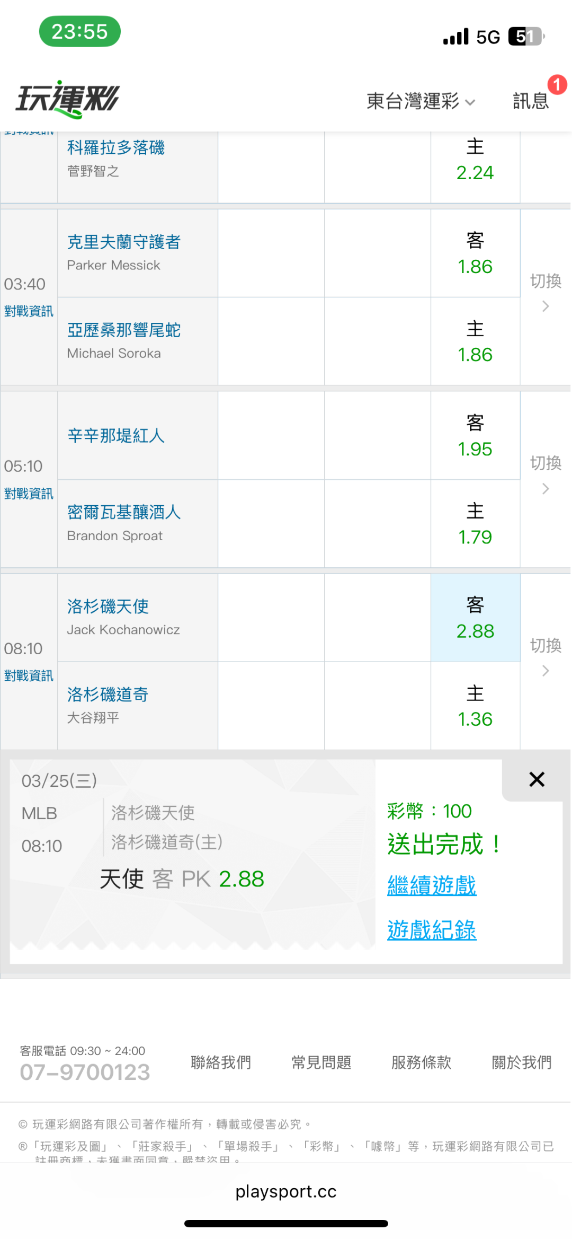572x1239 pixels.
Task: Open 服務條款 in the footer
Action: coord(422,1062)
